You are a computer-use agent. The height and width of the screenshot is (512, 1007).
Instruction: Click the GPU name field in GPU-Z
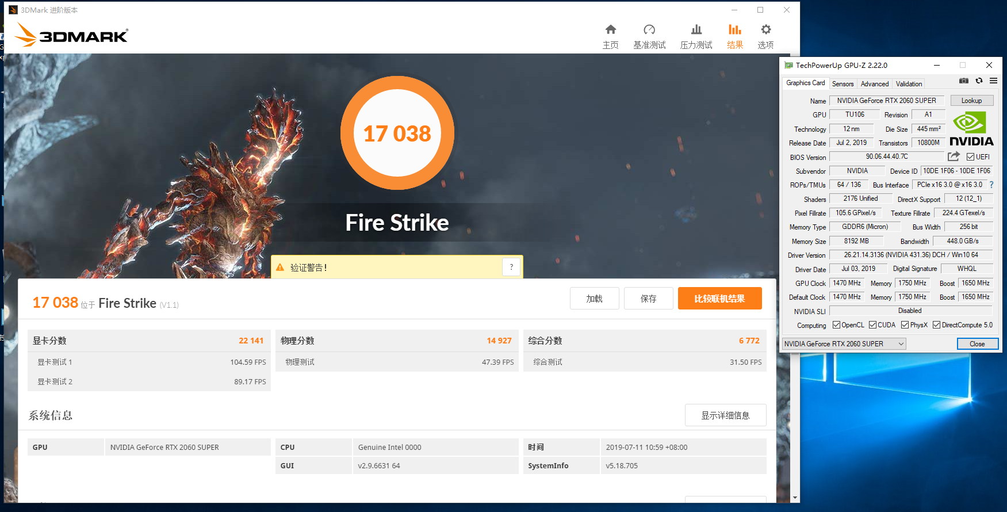886,101
